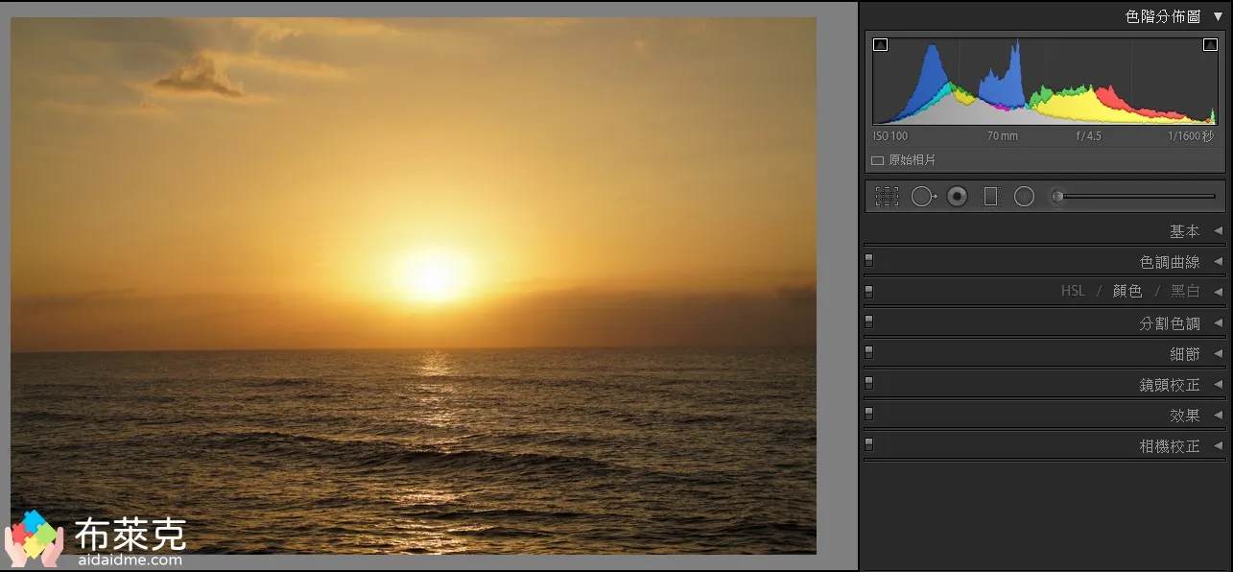Toggle the 分割色調 panel on/off switch
This screenshot has height=572, width=1233.
point(869,321)
